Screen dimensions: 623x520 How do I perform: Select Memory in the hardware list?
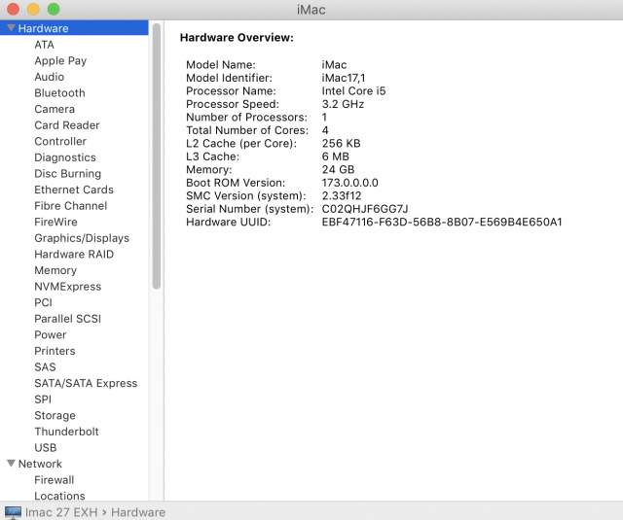55,270
